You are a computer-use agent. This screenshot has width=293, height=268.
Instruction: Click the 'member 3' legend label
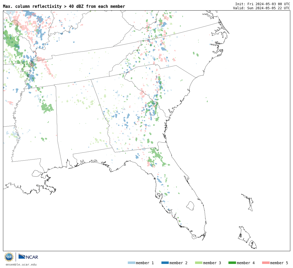(x=212, y=263)
